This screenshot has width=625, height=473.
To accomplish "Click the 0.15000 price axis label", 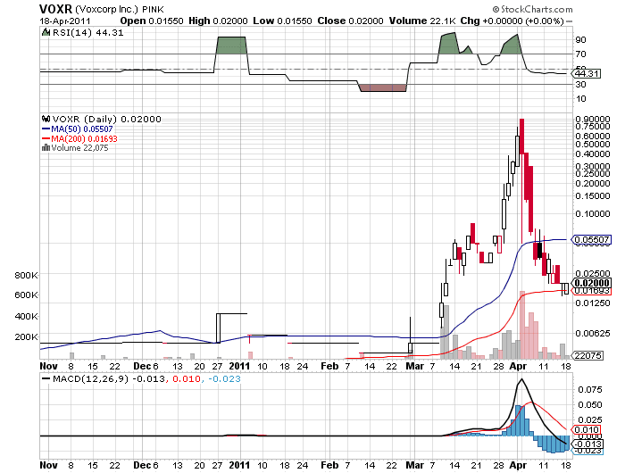I will (593, 195).
